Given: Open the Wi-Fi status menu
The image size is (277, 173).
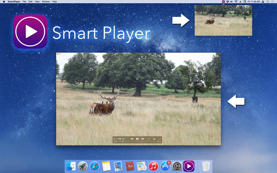Looking at the screenshot, I should point(236,2).
